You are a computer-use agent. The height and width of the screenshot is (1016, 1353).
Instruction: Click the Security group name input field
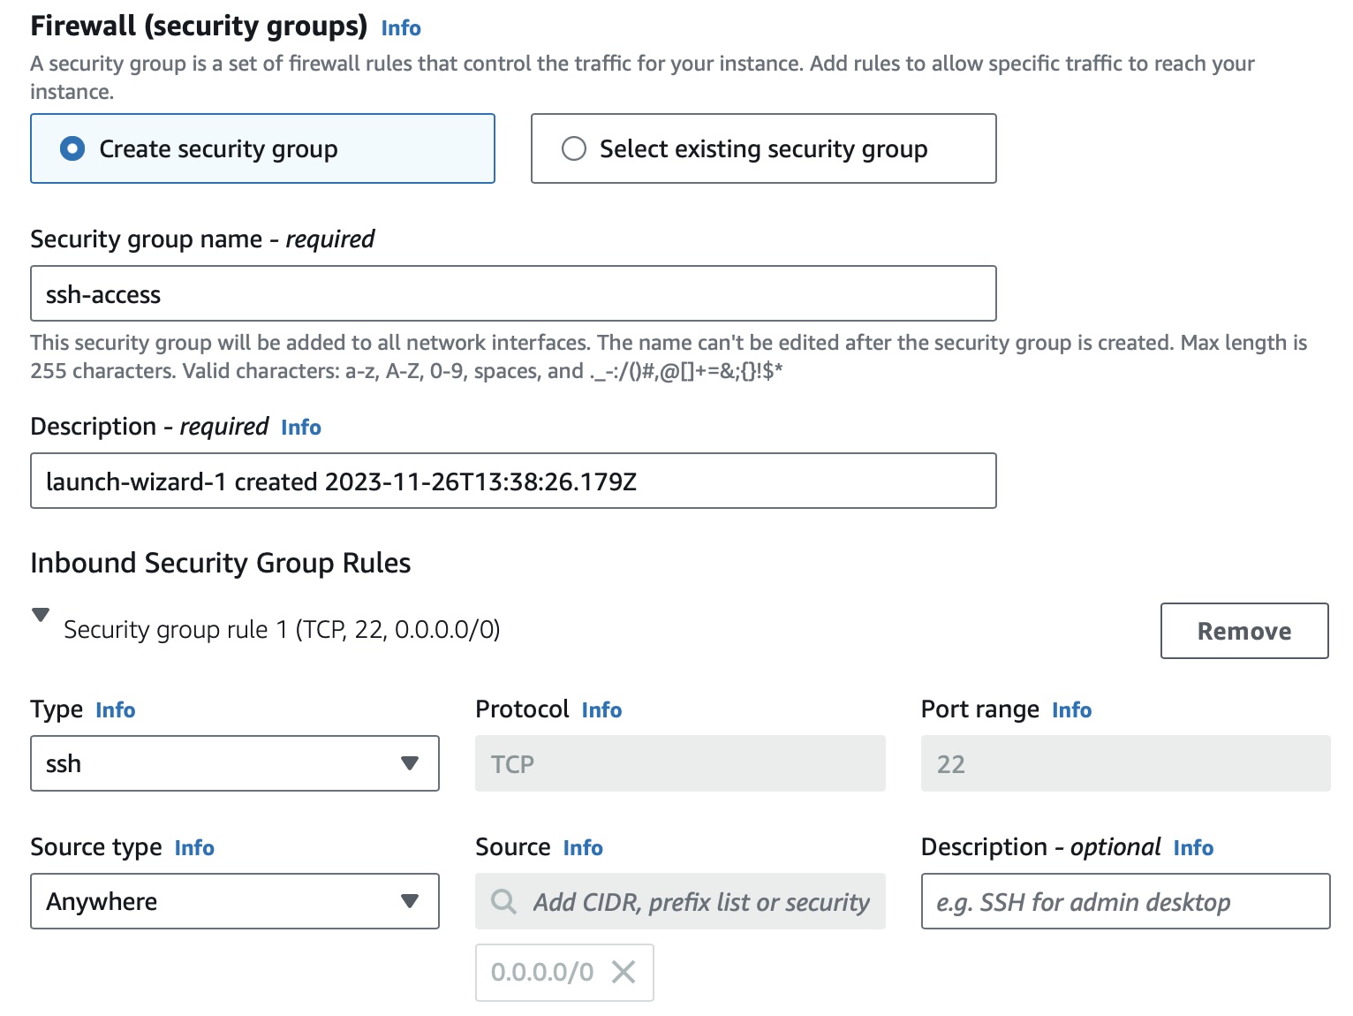tap(512, 293)
